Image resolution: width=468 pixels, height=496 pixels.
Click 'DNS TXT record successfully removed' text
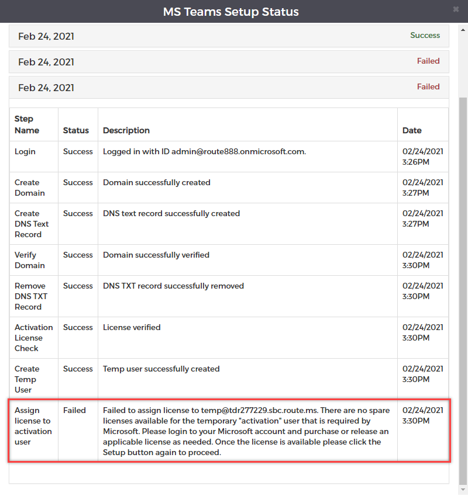coord(173,286)
